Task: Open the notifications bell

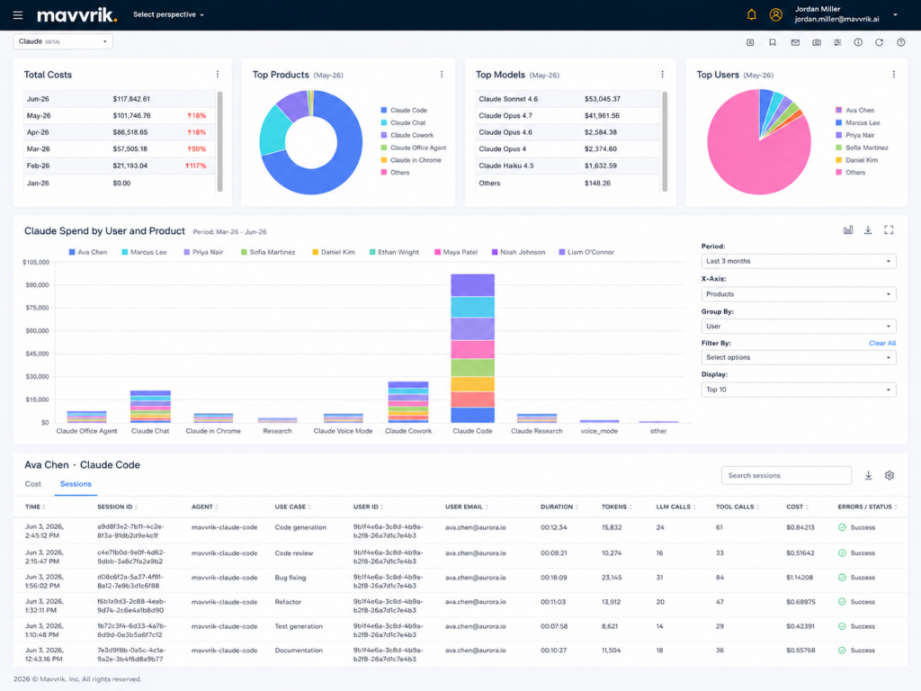Action: point(751,14)
